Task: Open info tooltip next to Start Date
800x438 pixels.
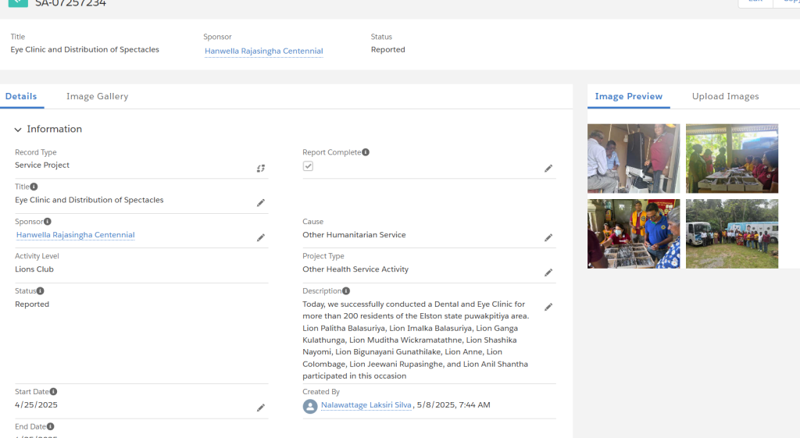Action: (x=53, y=392)
